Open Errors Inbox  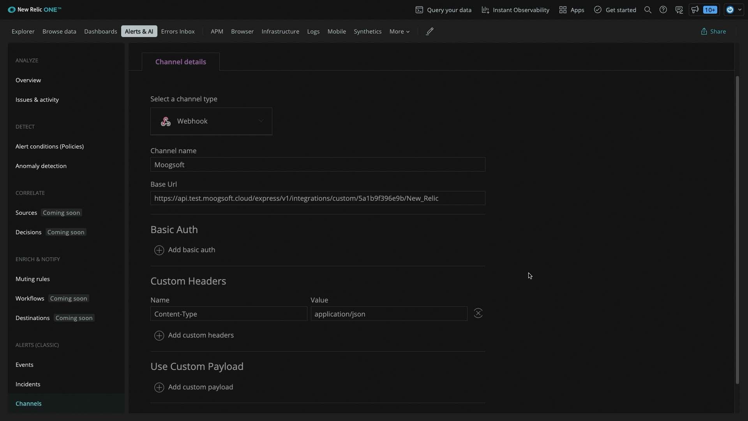pyautogui.click(x=178, y=31)
